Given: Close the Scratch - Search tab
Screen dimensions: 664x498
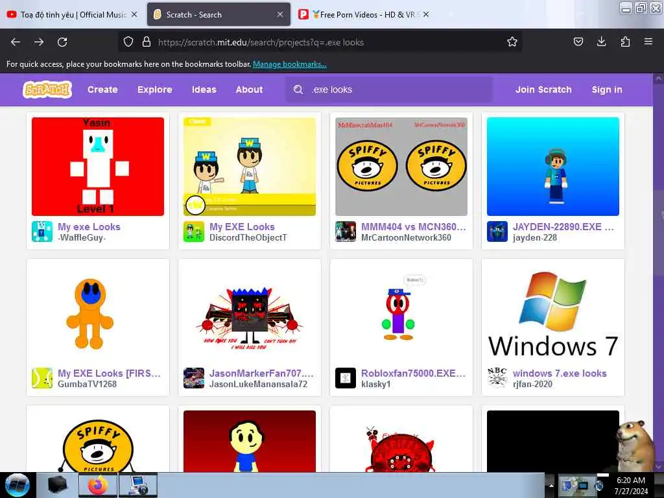Looking at the screenshot, I should click(x=280, y=14).
